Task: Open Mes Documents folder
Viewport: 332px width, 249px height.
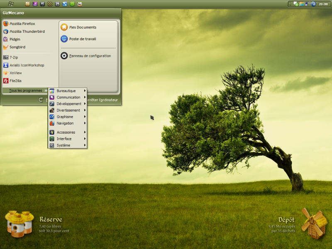Action: click(78, 27)
